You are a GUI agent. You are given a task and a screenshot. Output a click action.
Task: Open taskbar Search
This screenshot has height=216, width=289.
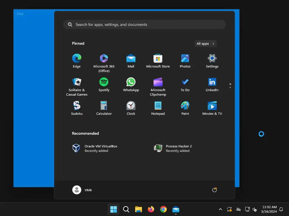click(x=126, y=209)
